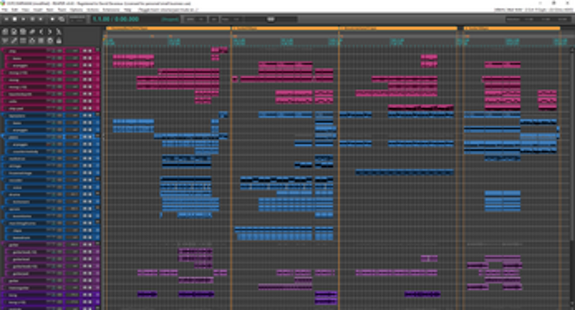Mute the piano track
The width and height of the screenshot is (575, 310).
click(85, 137)
